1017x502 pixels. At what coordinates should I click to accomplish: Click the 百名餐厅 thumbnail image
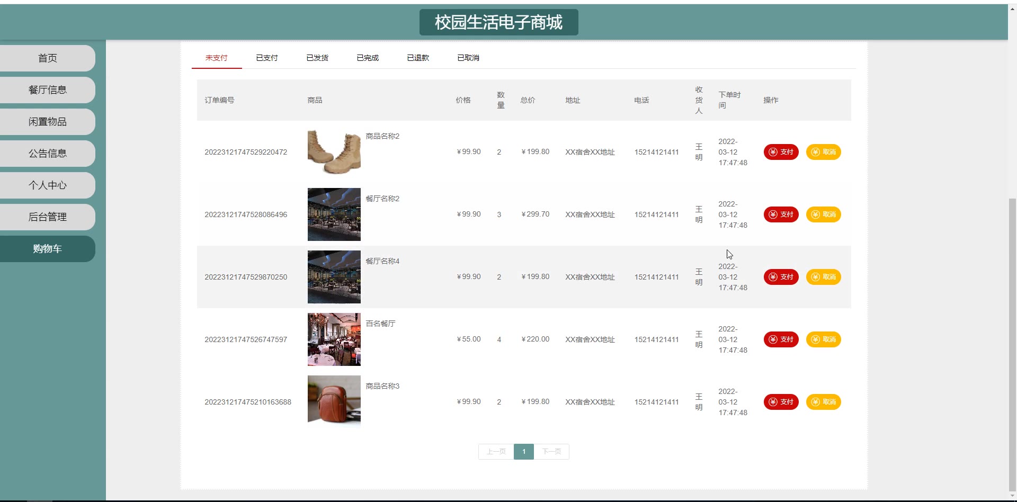tap(334, 339)
